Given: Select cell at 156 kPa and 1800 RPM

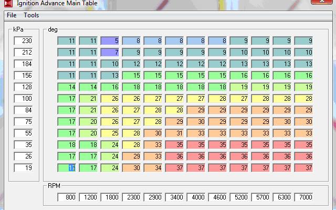Looking at the screenshot, I should point(110,76).
